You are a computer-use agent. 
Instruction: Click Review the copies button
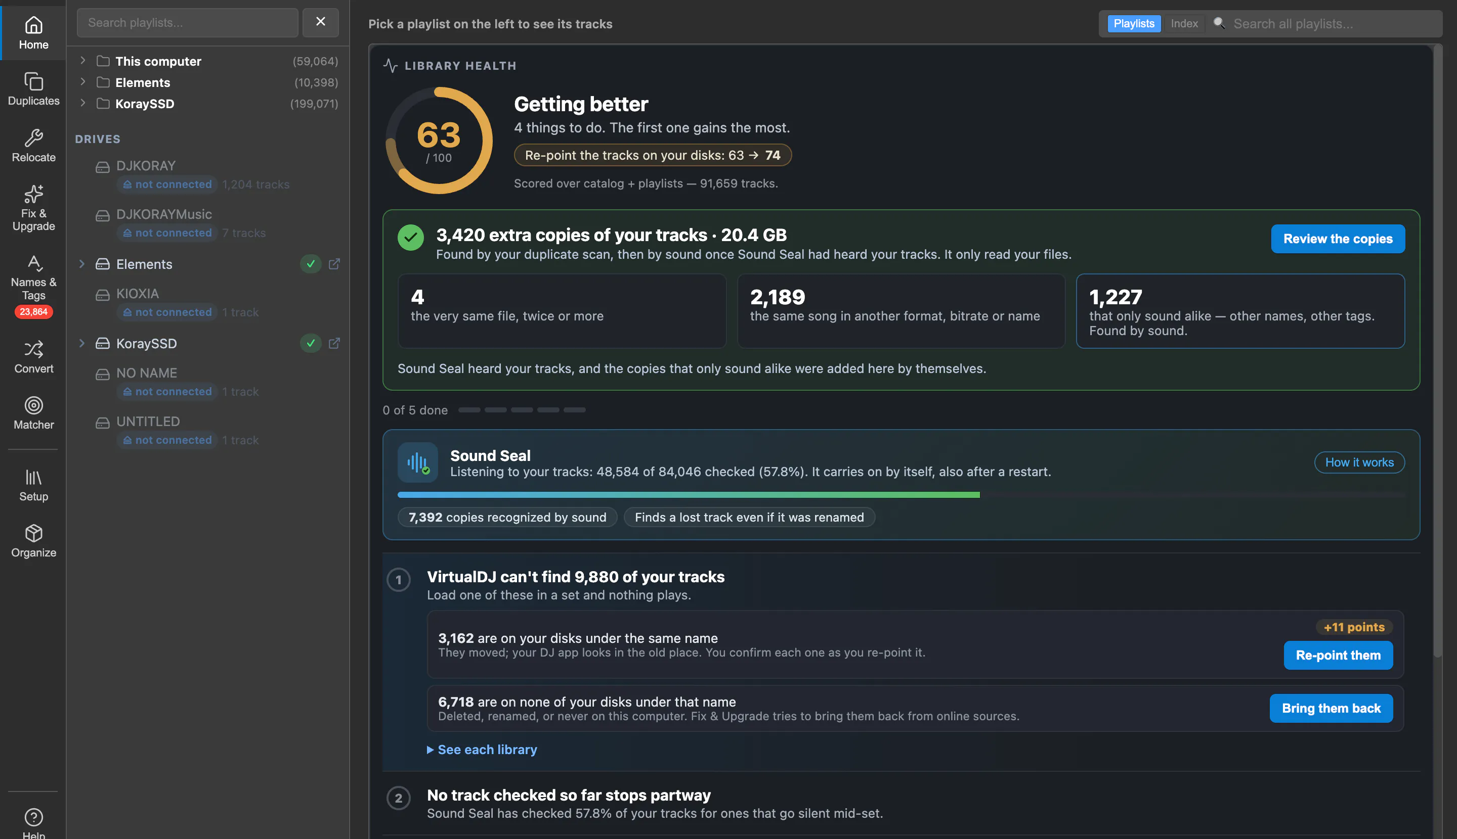point(1338,239)
